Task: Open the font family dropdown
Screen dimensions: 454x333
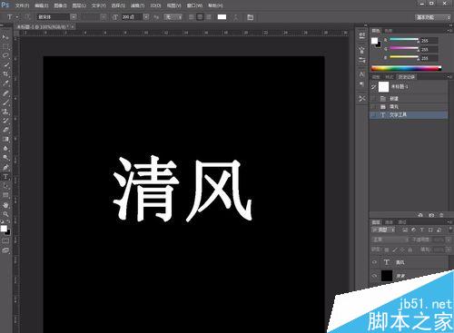Action: tap(74, 17)
